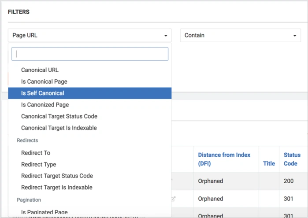Open external link icon in 301 row
The width and height of the screenshot is (308, 218).
tap(173, 199)
